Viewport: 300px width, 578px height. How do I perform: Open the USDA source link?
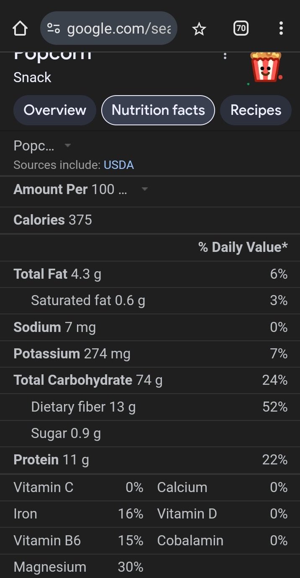point(119,165)
